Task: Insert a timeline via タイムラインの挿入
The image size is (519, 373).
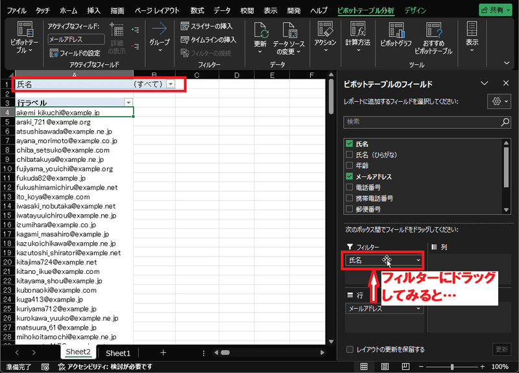Action: pos(208,40)
